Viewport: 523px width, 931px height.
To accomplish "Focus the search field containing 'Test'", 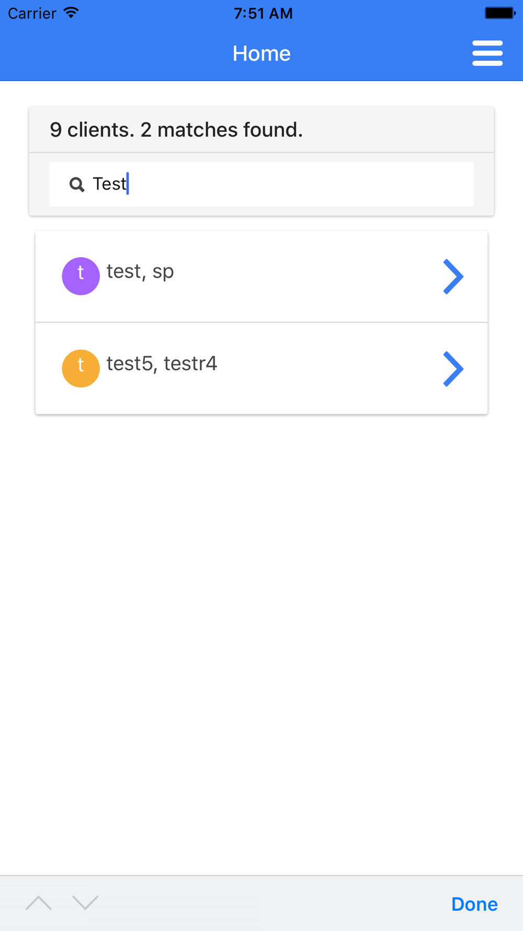I will pos(261,184).
